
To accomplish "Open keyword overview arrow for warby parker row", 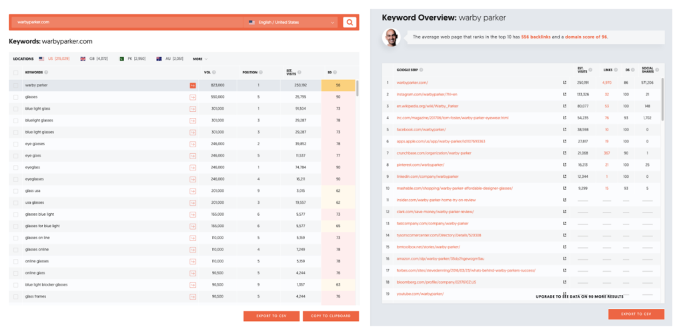I will (193, 85).
